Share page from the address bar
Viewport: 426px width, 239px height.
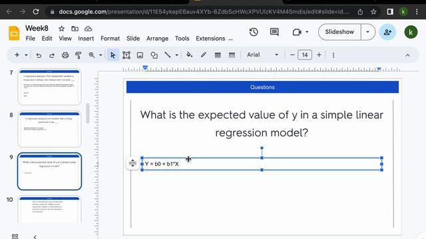(360, 12)
